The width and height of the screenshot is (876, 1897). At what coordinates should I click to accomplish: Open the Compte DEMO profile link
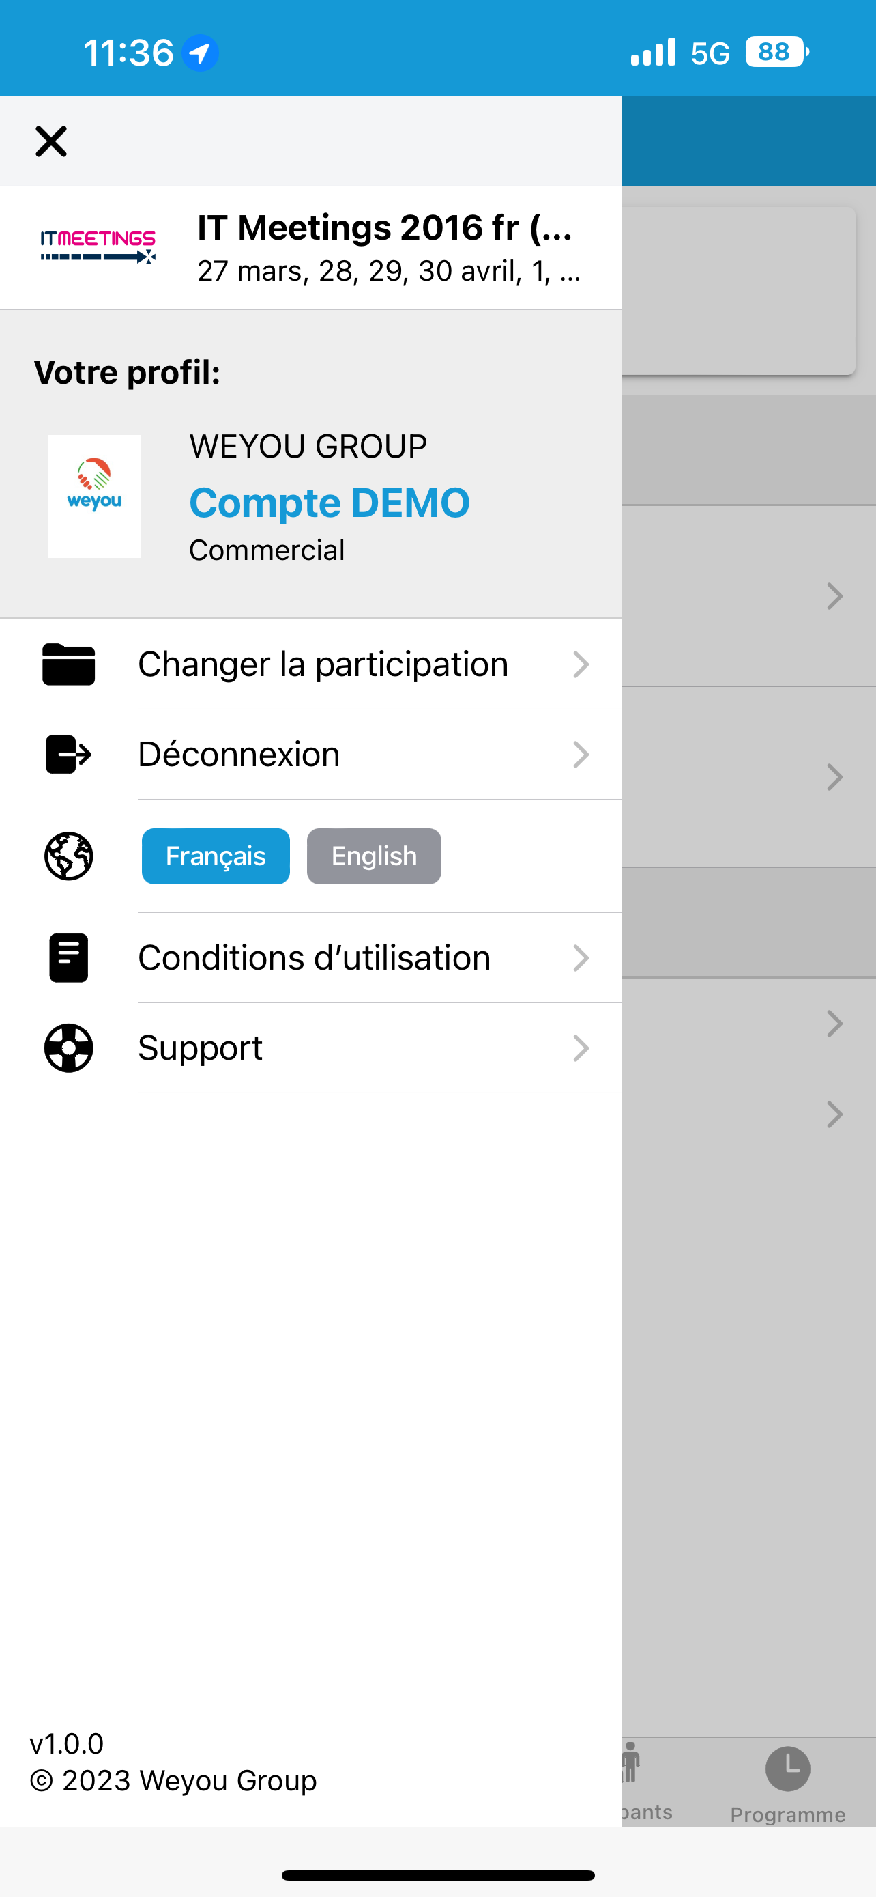[329, 503]
